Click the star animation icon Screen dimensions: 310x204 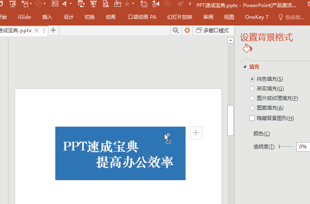coord(127,4)
